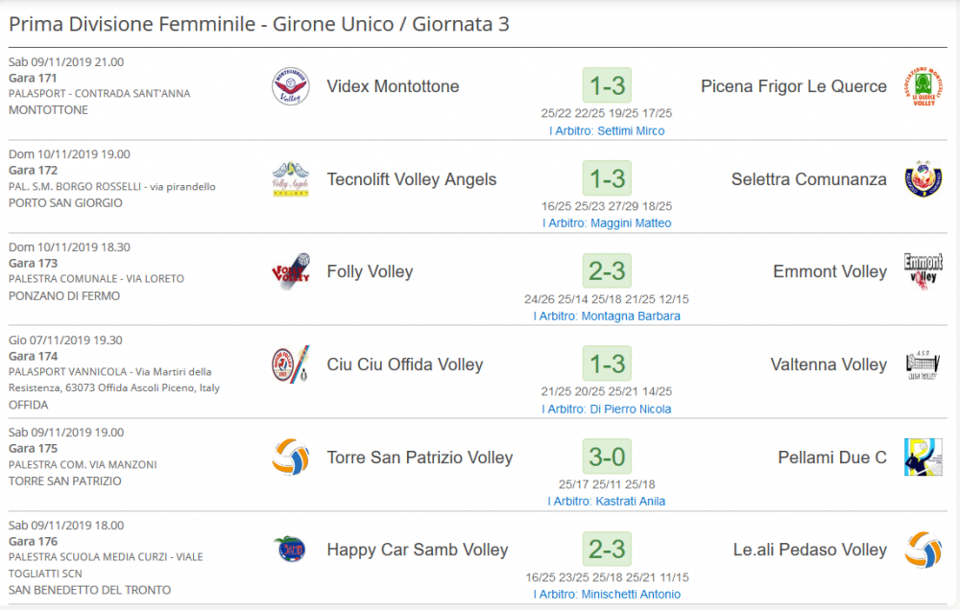The width and height of the screenshot is (960, 610).
Task: Click the Torre San Patrizio Volley logo
Action: pyautogui.click(x=290, y=457)
